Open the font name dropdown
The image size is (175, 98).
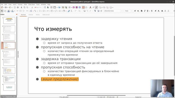pyautogui.click(x=122, y=11)
